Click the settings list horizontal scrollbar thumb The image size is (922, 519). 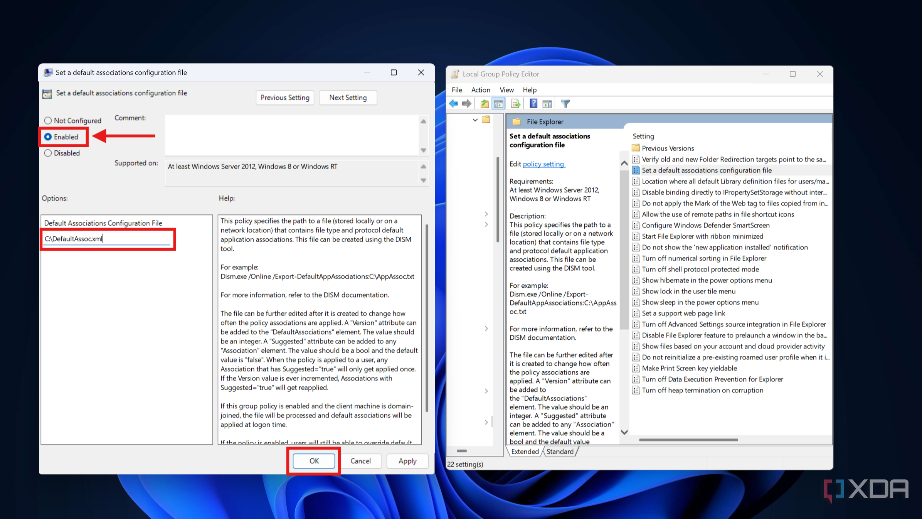pyautogui.click(x=688, y=440)
